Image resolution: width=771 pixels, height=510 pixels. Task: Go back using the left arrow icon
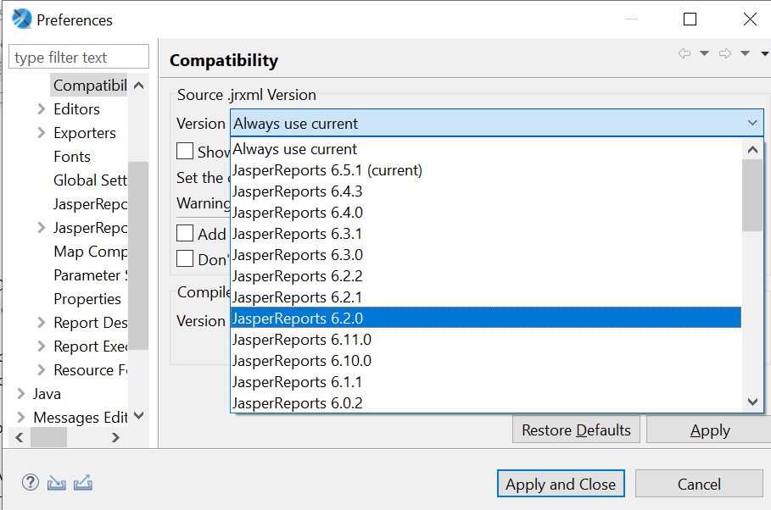[684, 53]
